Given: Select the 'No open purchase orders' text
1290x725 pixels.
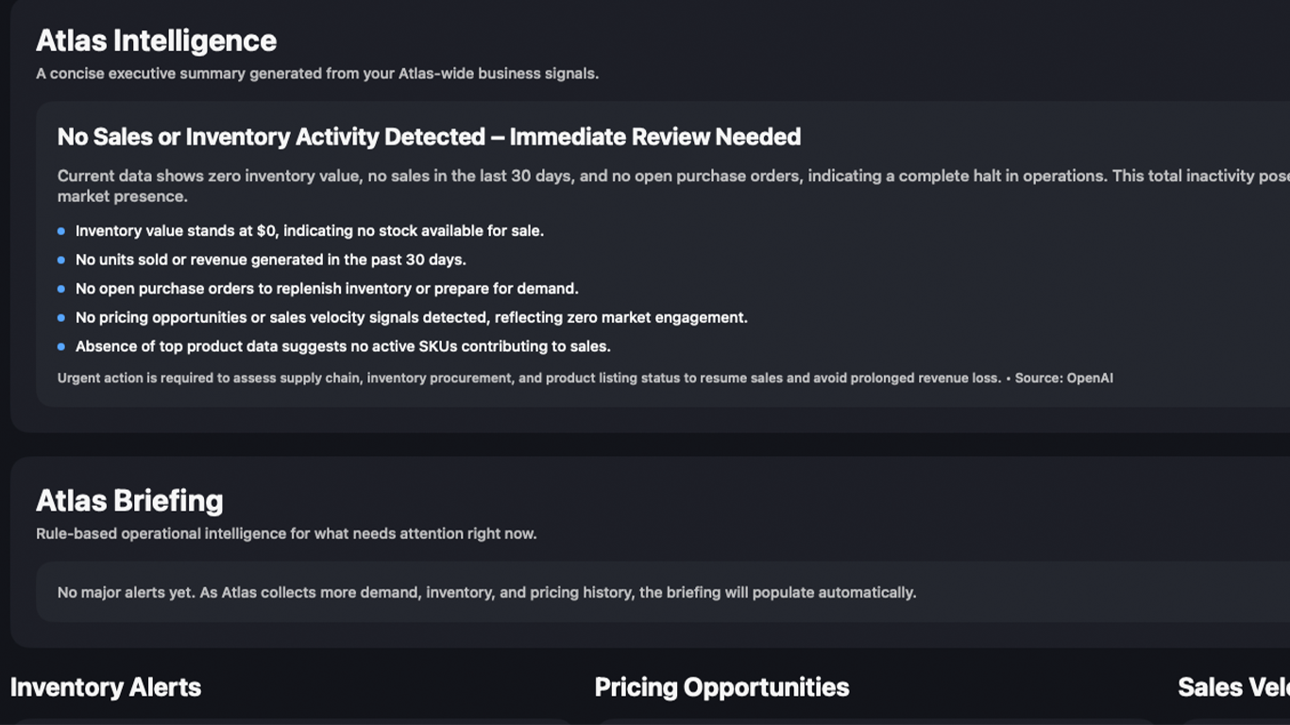Looking at the screenshot, I should 327,289.
